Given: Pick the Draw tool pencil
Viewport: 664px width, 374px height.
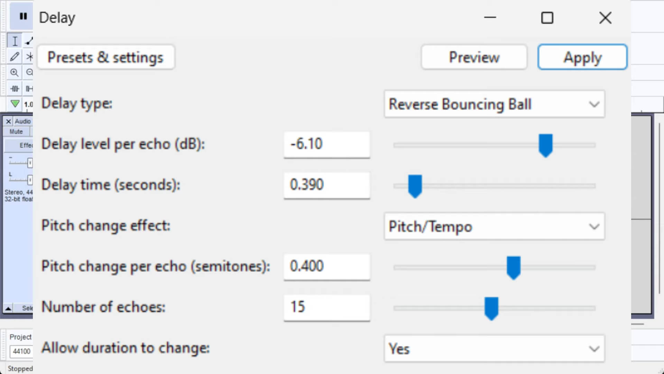Looking at the screenshot, I should (15, 56).
